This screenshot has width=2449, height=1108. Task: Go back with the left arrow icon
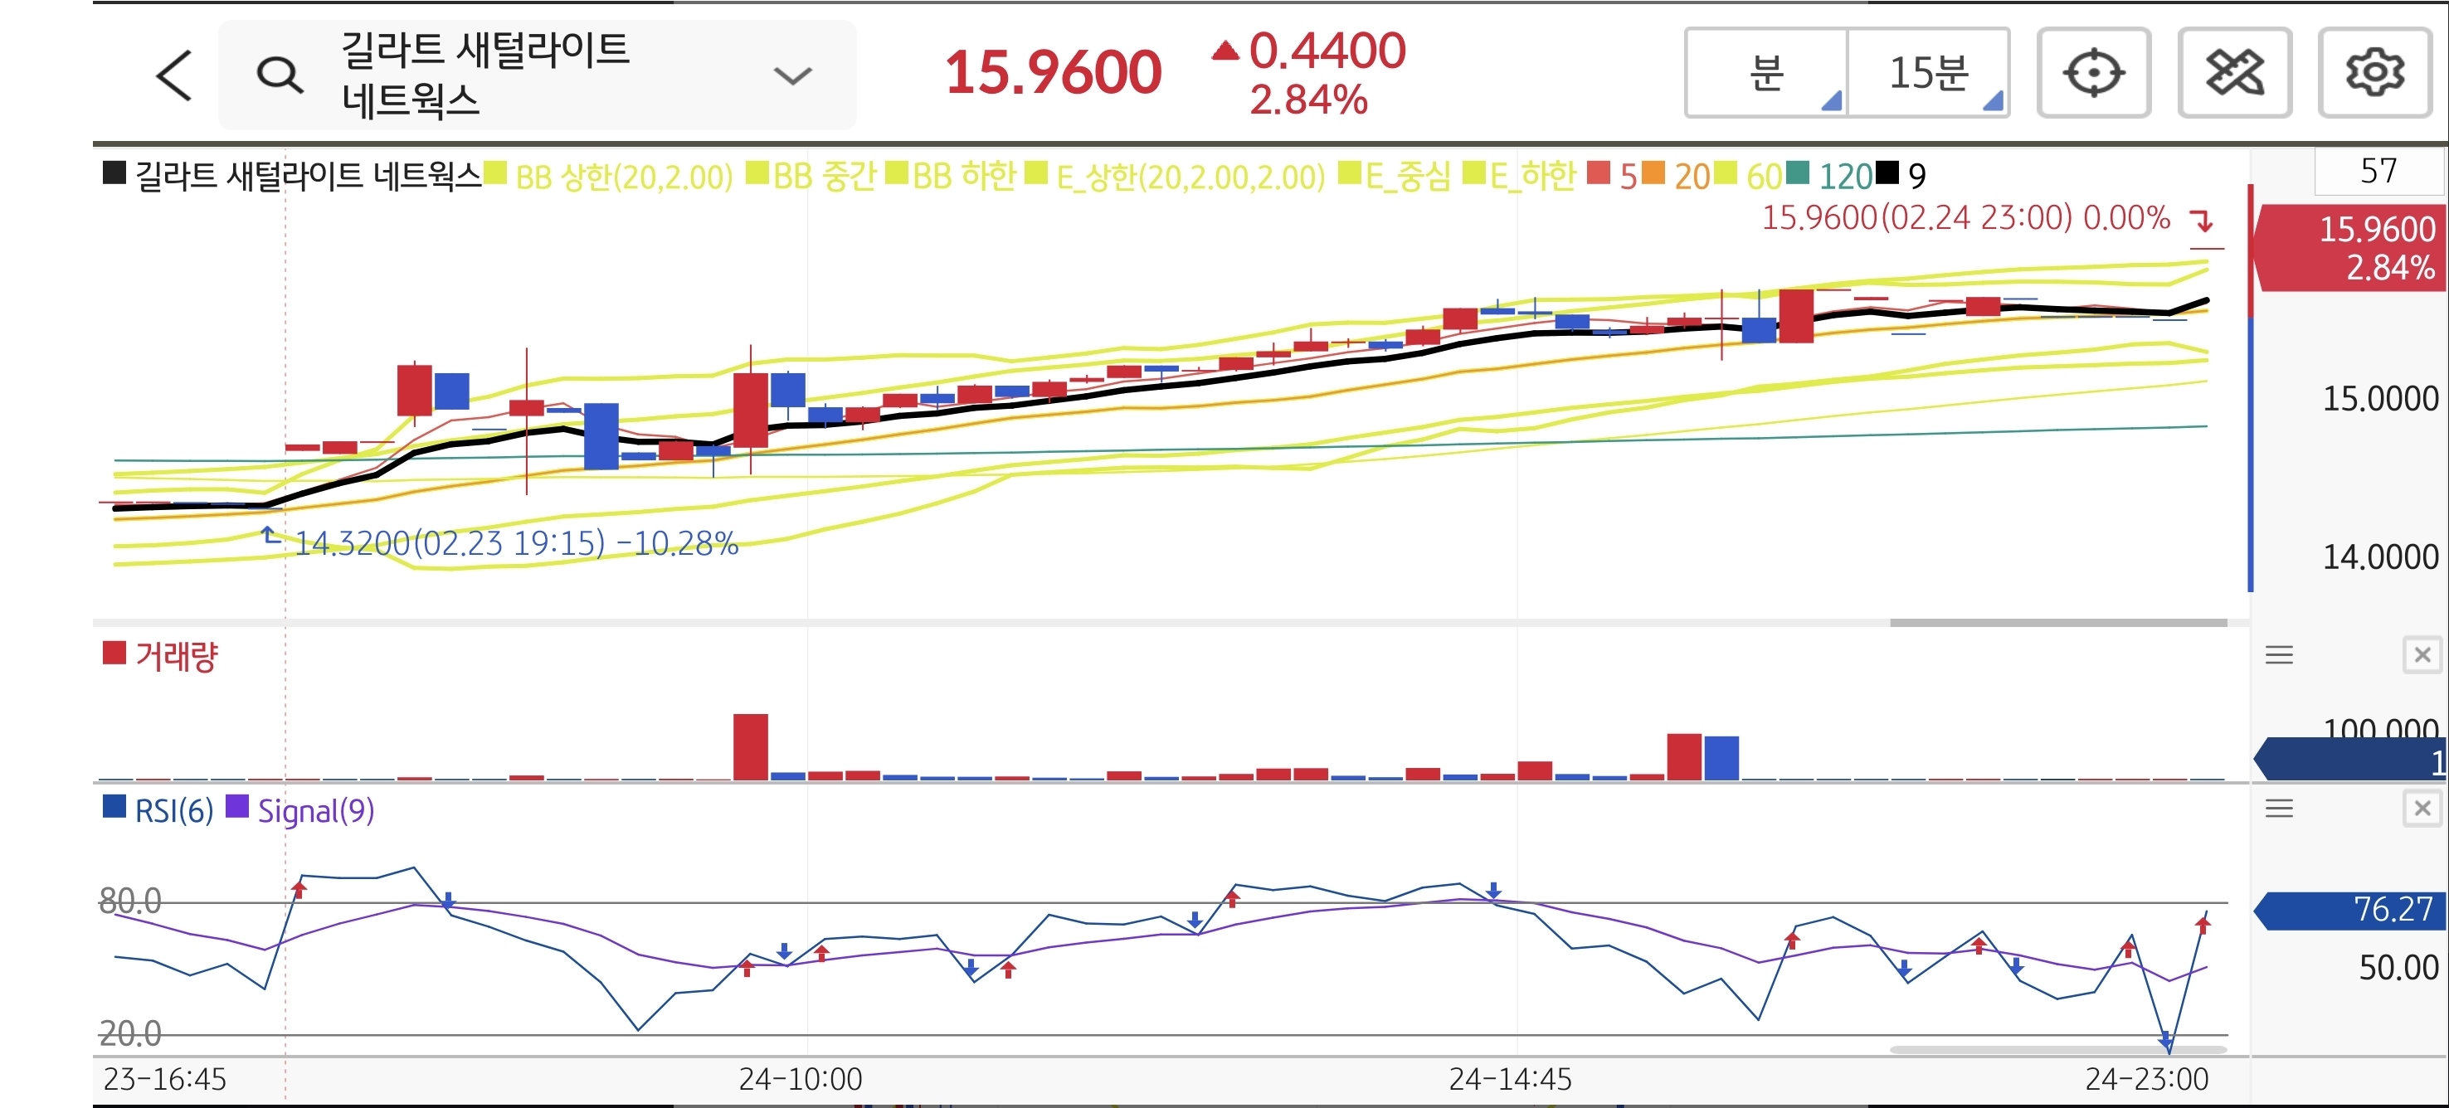pyautogui.click(x=174, y=75)
